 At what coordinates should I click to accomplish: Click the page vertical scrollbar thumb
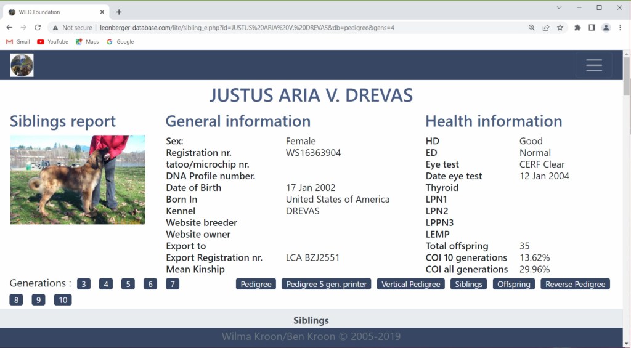coord(627,76)
